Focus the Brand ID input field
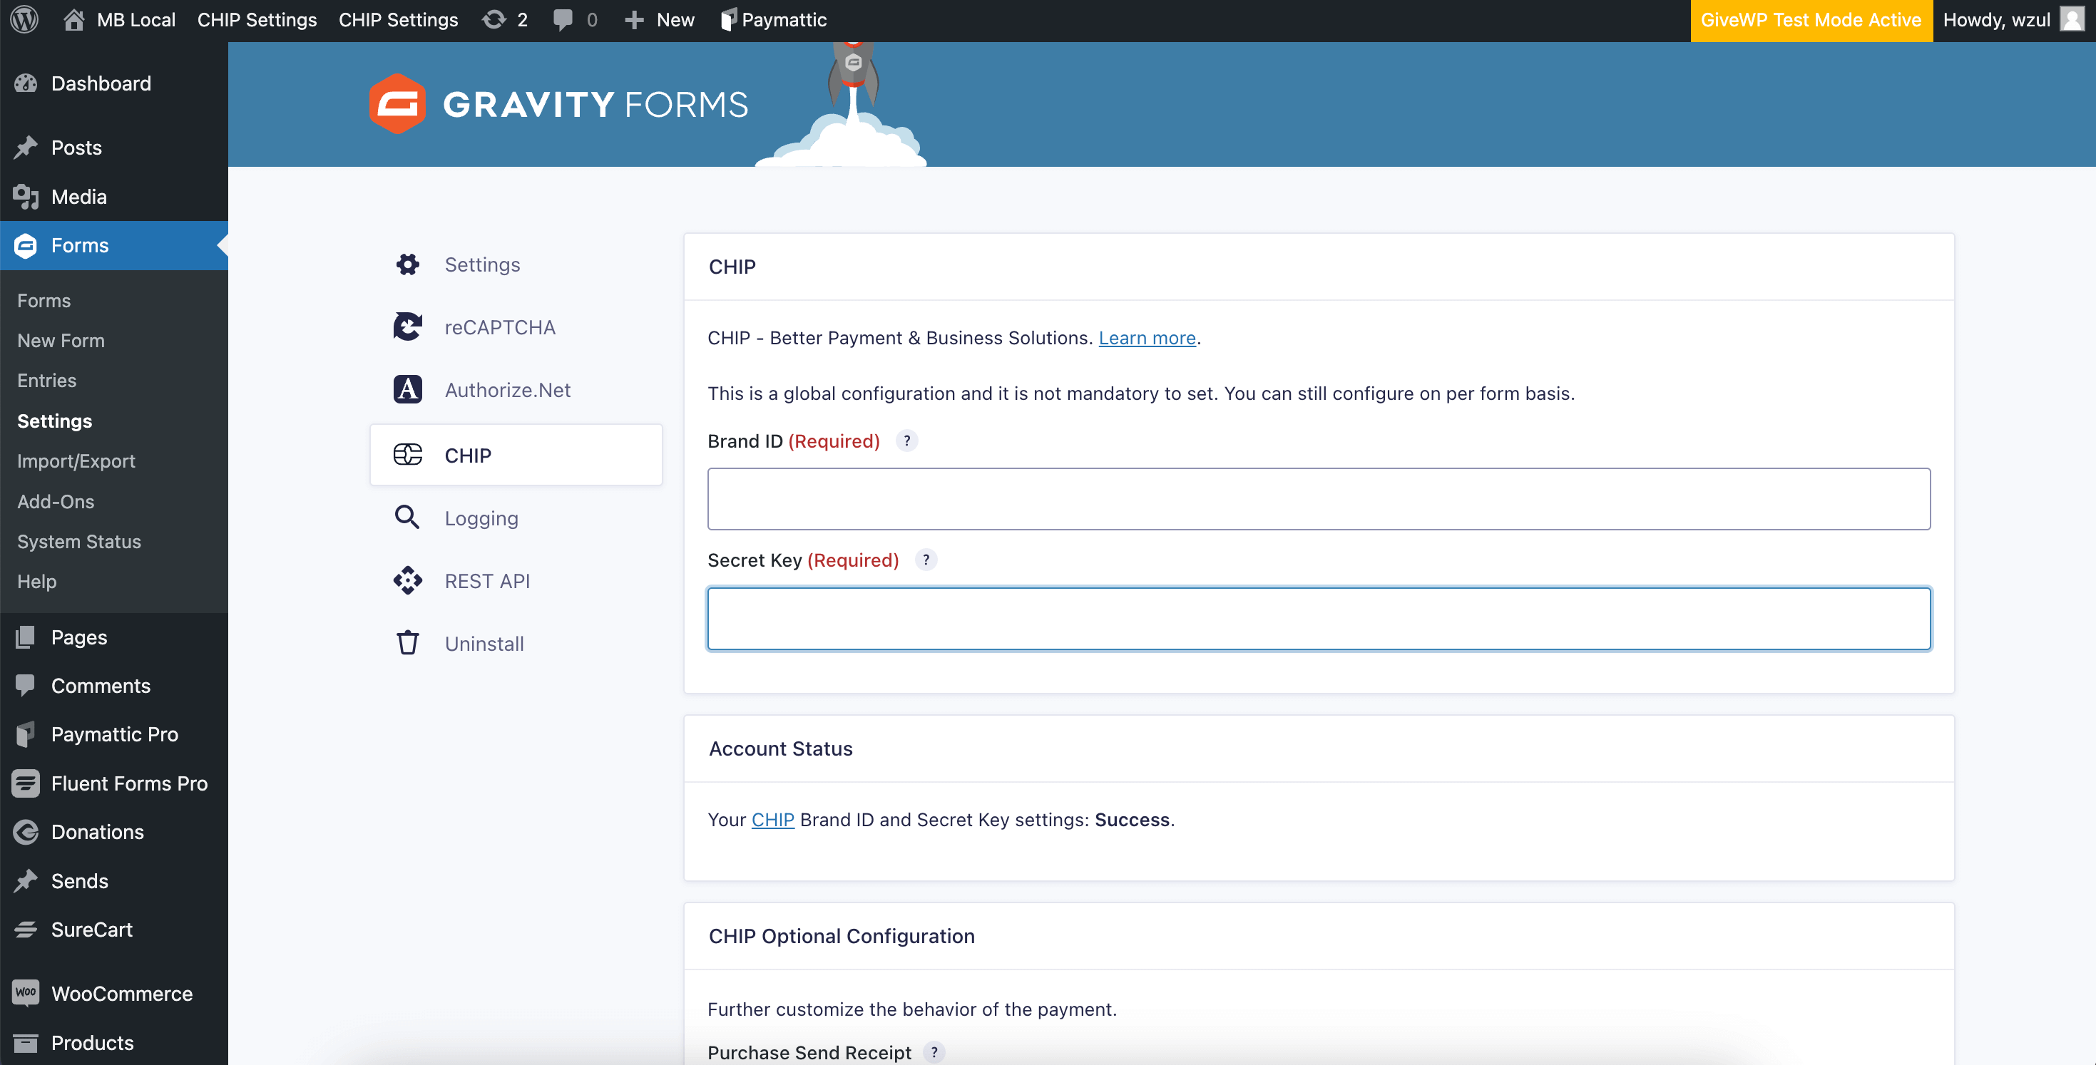 pyautogui.click(x=1319, y=499)
